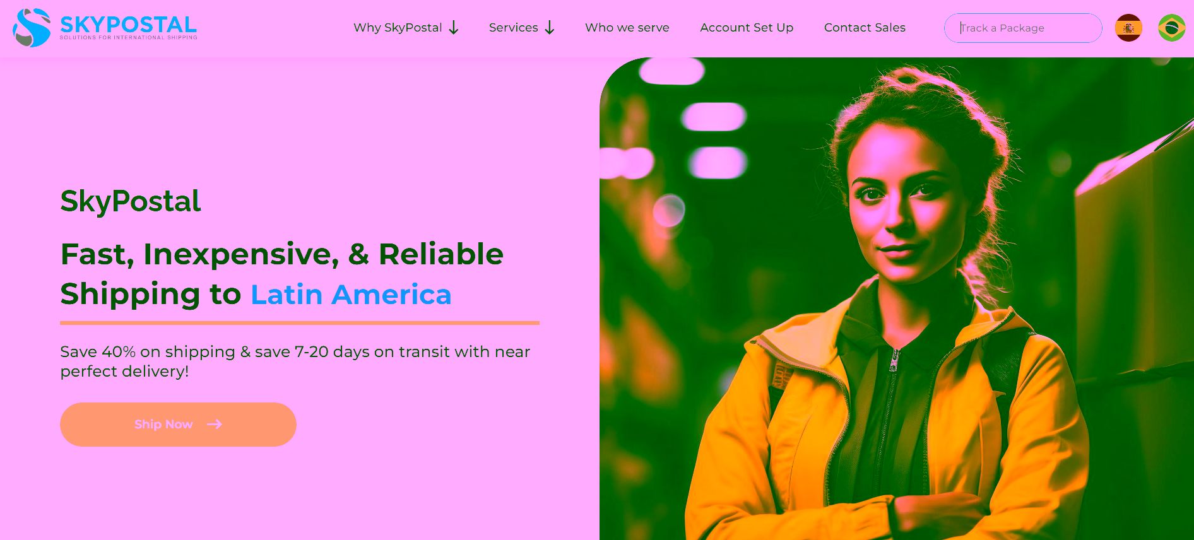Switch language with the Spain flag icon

1128,28
